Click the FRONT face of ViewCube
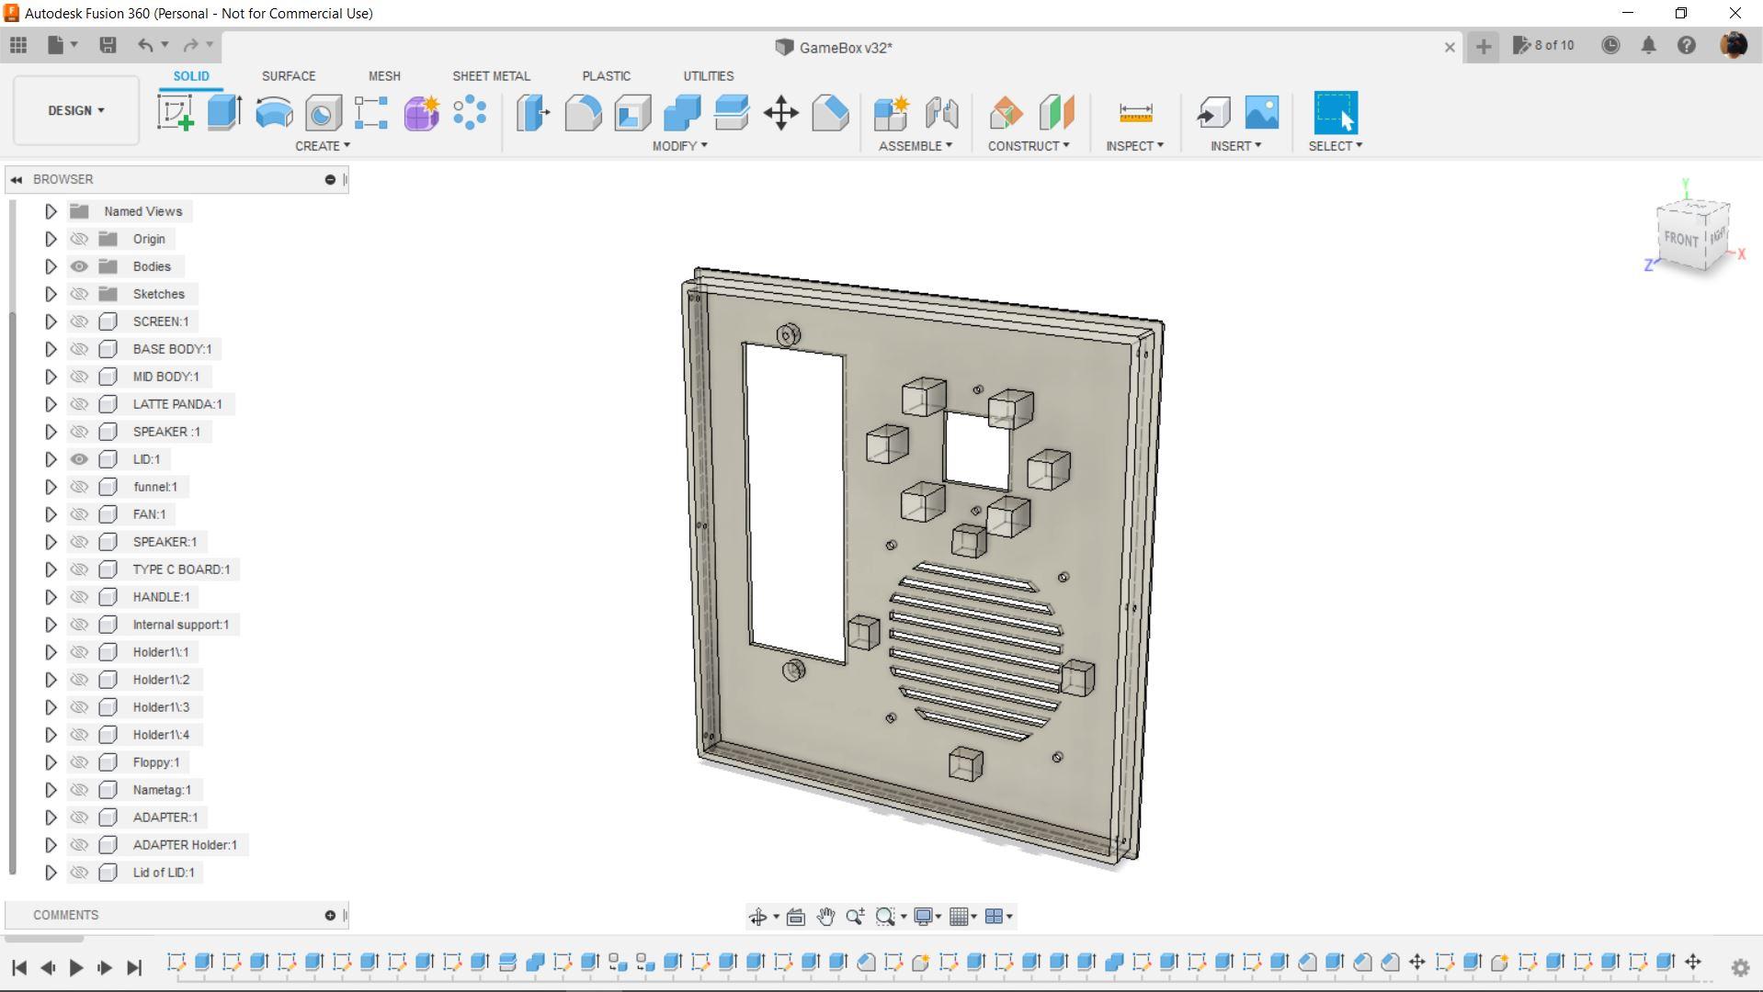 pyautogui.click(x=1680, y=239)
